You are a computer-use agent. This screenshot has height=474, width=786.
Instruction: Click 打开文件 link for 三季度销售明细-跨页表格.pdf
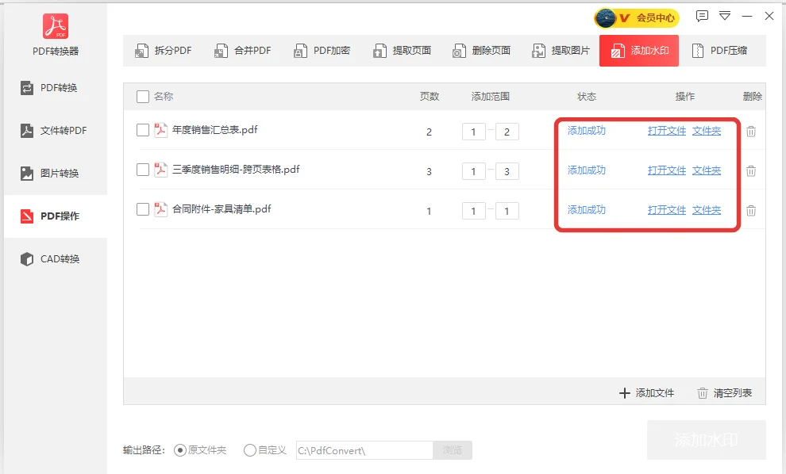(667, 170)
